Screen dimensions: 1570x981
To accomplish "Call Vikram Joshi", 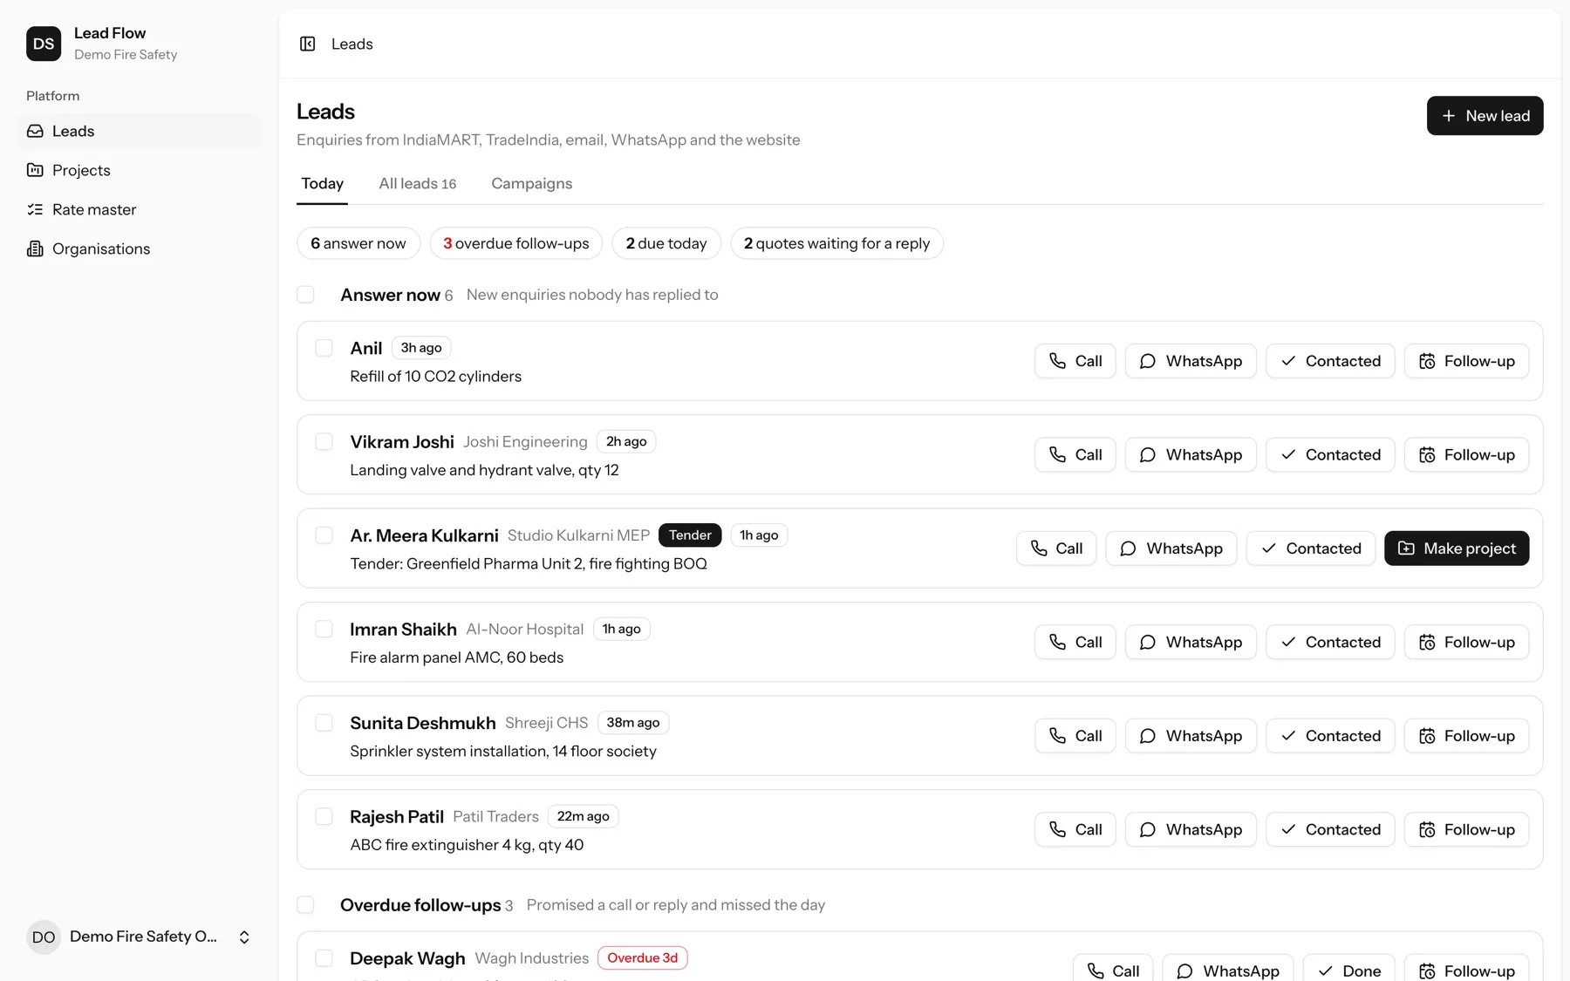I will (x=1075, y=454).
